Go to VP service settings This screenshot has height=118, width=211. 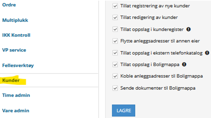(14, 50)
